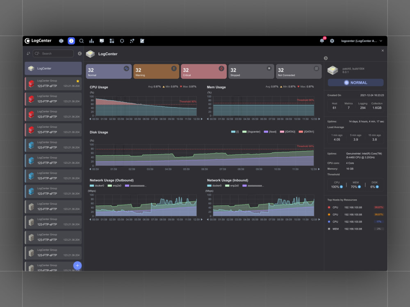Click the pulse icon on Normal card
This screenshot has height=307, width=410.
pyautogui.click(x=127, y=69)
